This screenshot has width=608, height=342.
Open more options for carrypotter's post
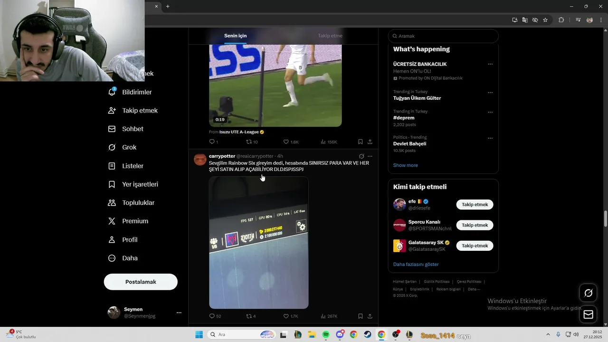pyautogui.click(x=370, y=156)
